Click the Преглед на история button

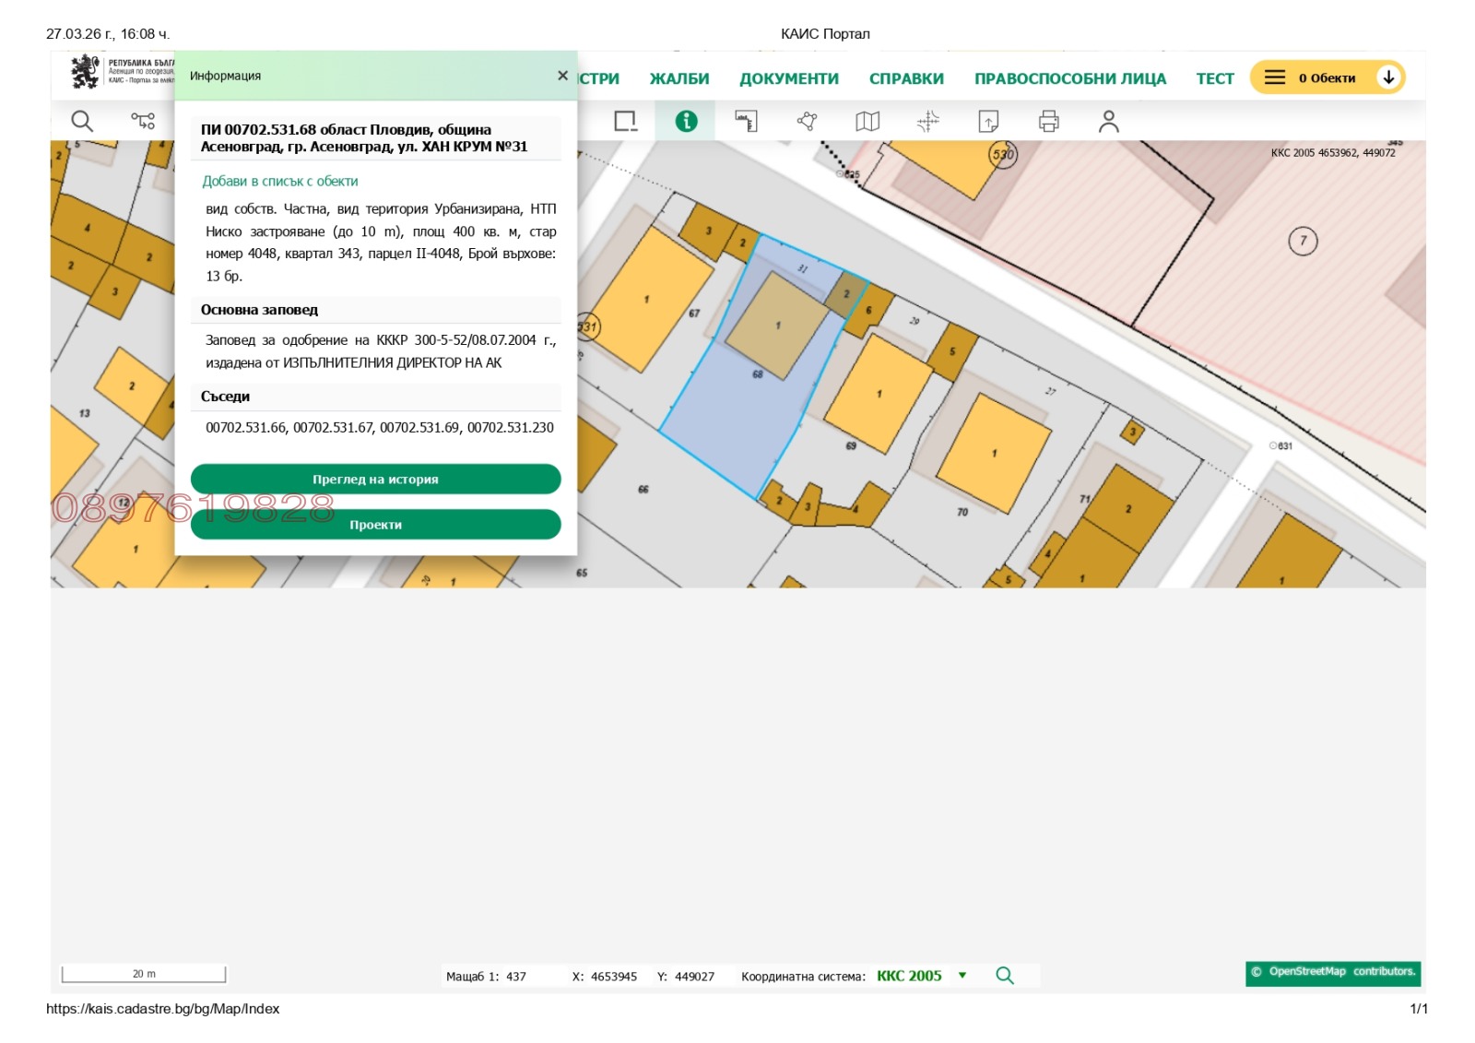375,480
